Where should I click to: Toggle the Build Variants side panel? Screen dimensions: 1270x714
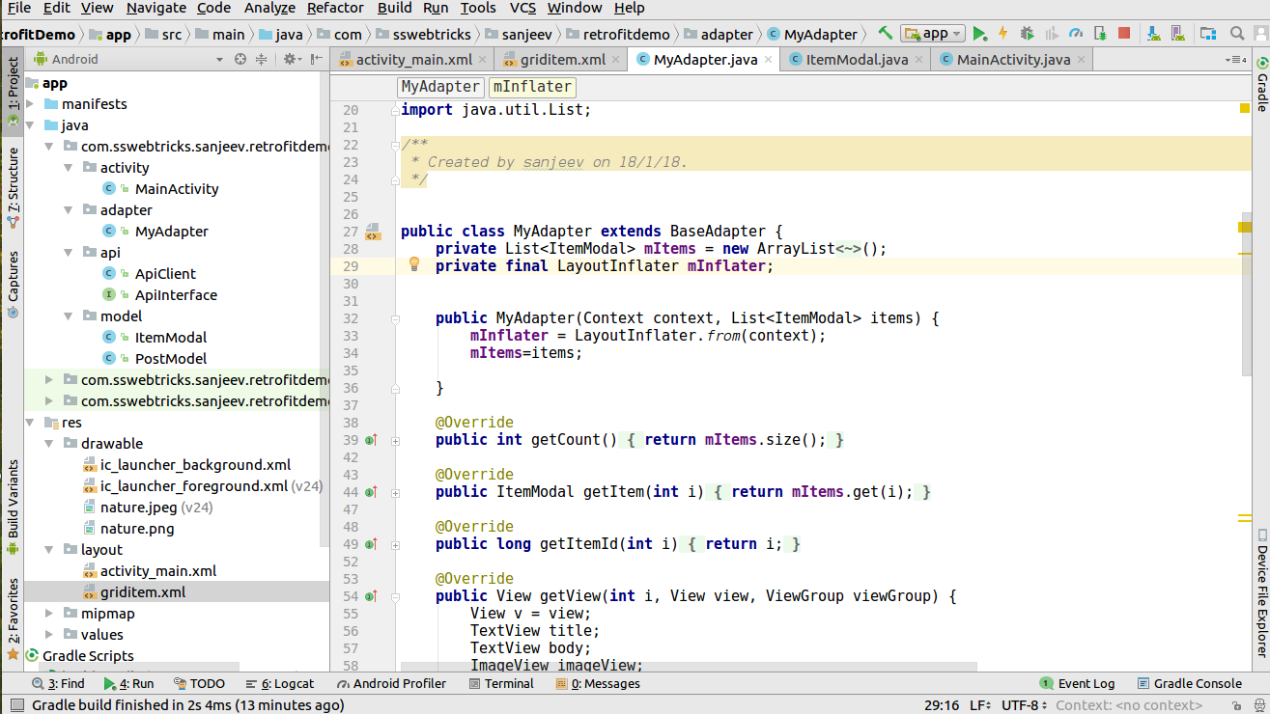pyautogui.click(x=13, y=507)
